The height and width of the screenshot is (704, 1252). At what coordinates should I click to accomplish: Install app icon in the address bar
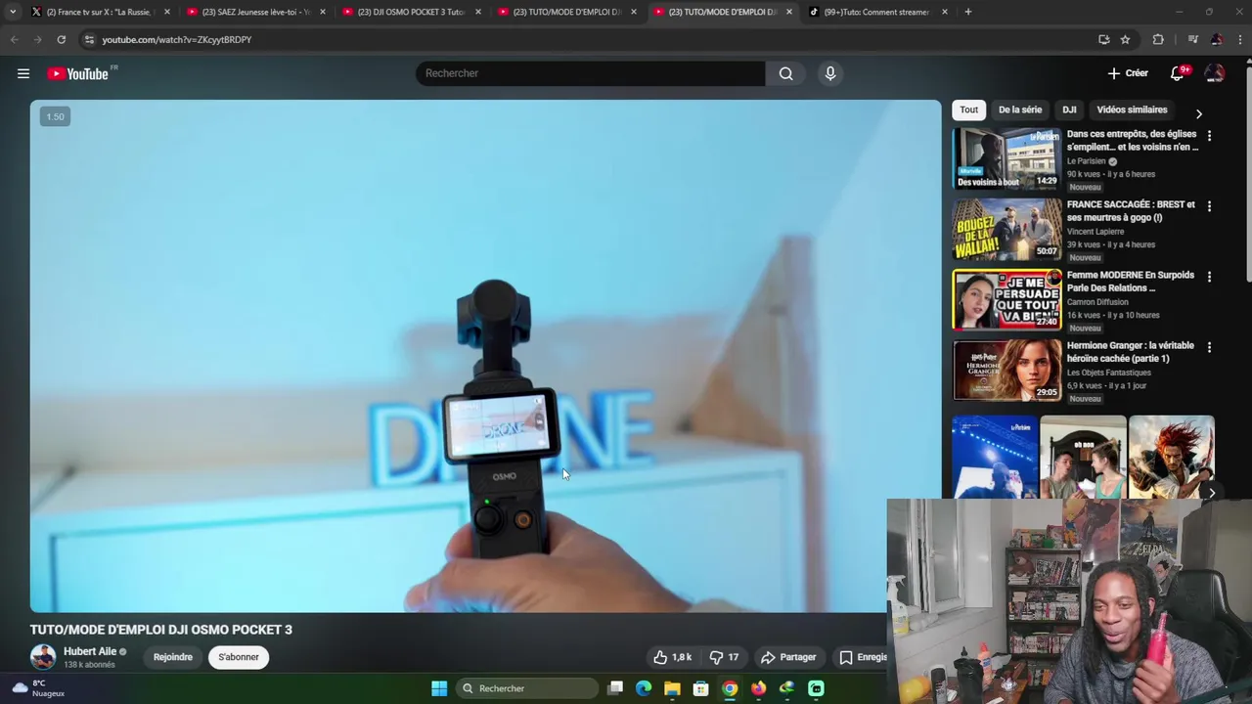[x=1103, y=39]
